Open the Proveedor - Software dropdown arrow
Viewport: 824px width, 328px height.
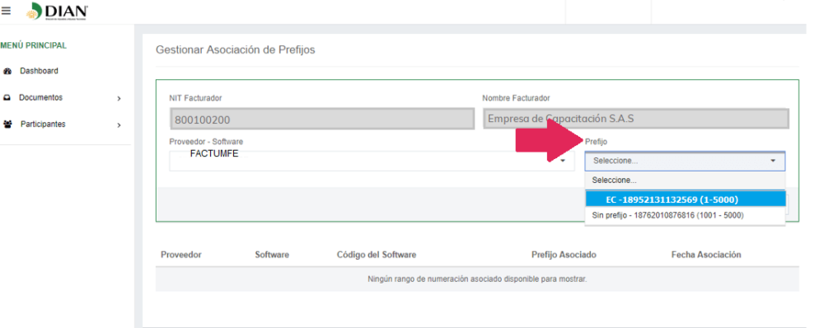coord(563,161)
